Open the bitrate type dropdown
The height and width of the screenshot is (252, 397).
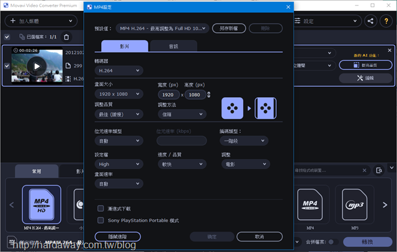point(118,141)
